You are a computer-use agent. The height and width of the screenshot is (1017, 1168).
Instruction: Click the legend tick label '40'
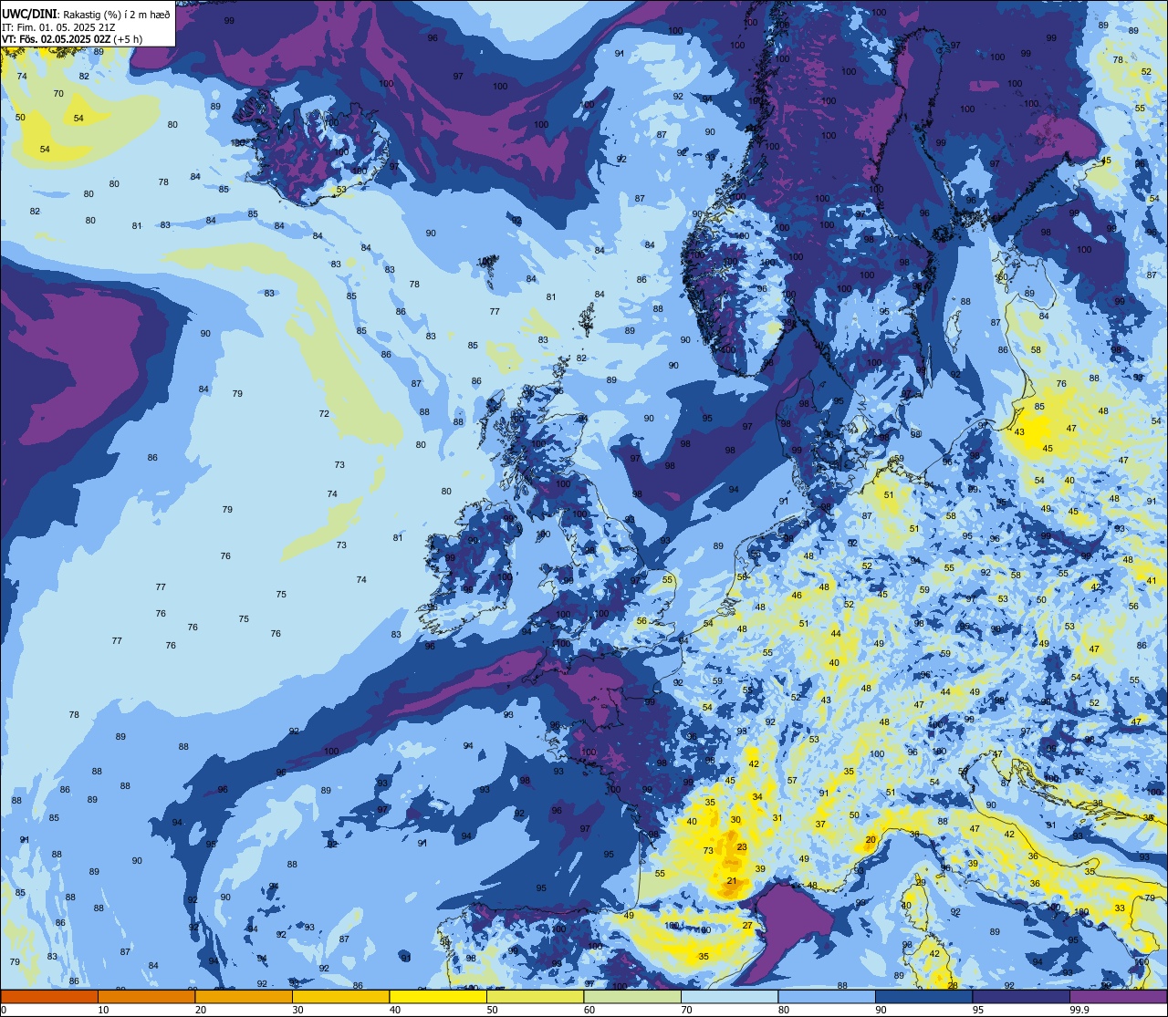coord(395,1010)
